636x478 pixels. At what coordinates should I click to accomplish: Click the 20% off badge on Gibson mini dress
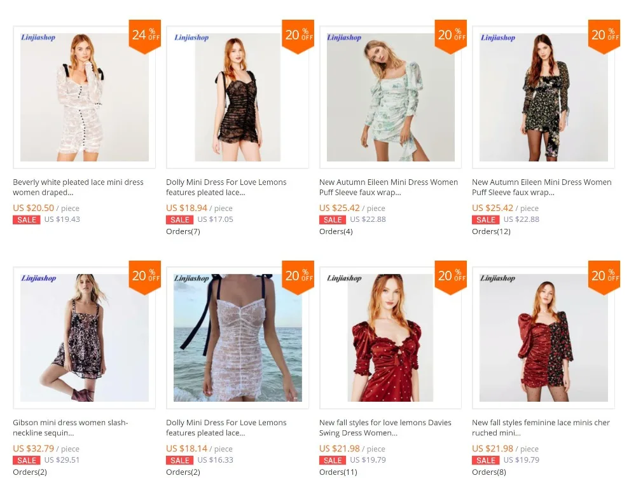click(x=145, y=277)
